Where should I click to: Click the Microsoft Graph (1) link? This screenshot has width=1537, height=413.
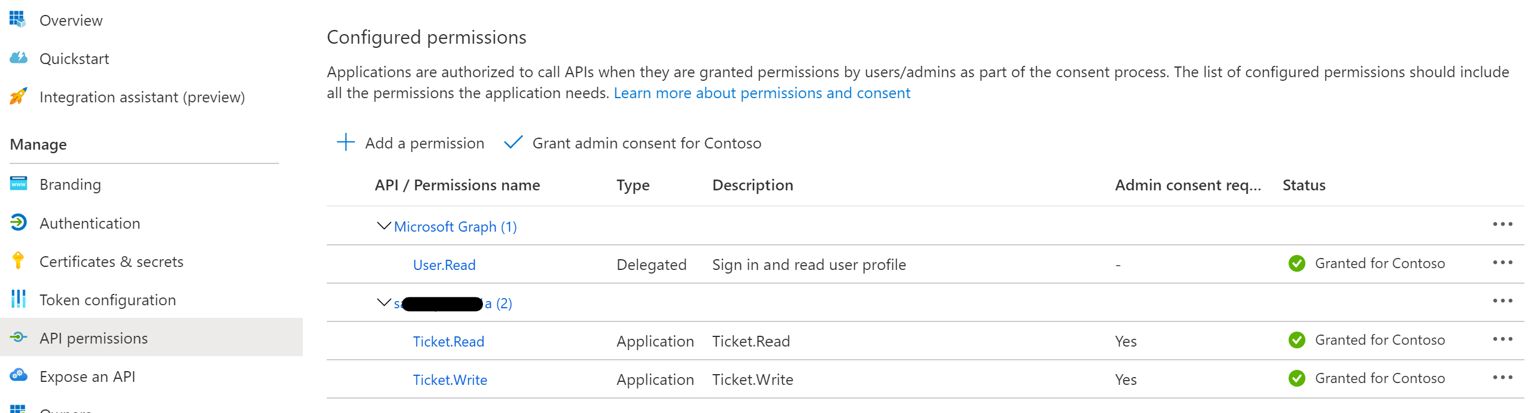455,227
